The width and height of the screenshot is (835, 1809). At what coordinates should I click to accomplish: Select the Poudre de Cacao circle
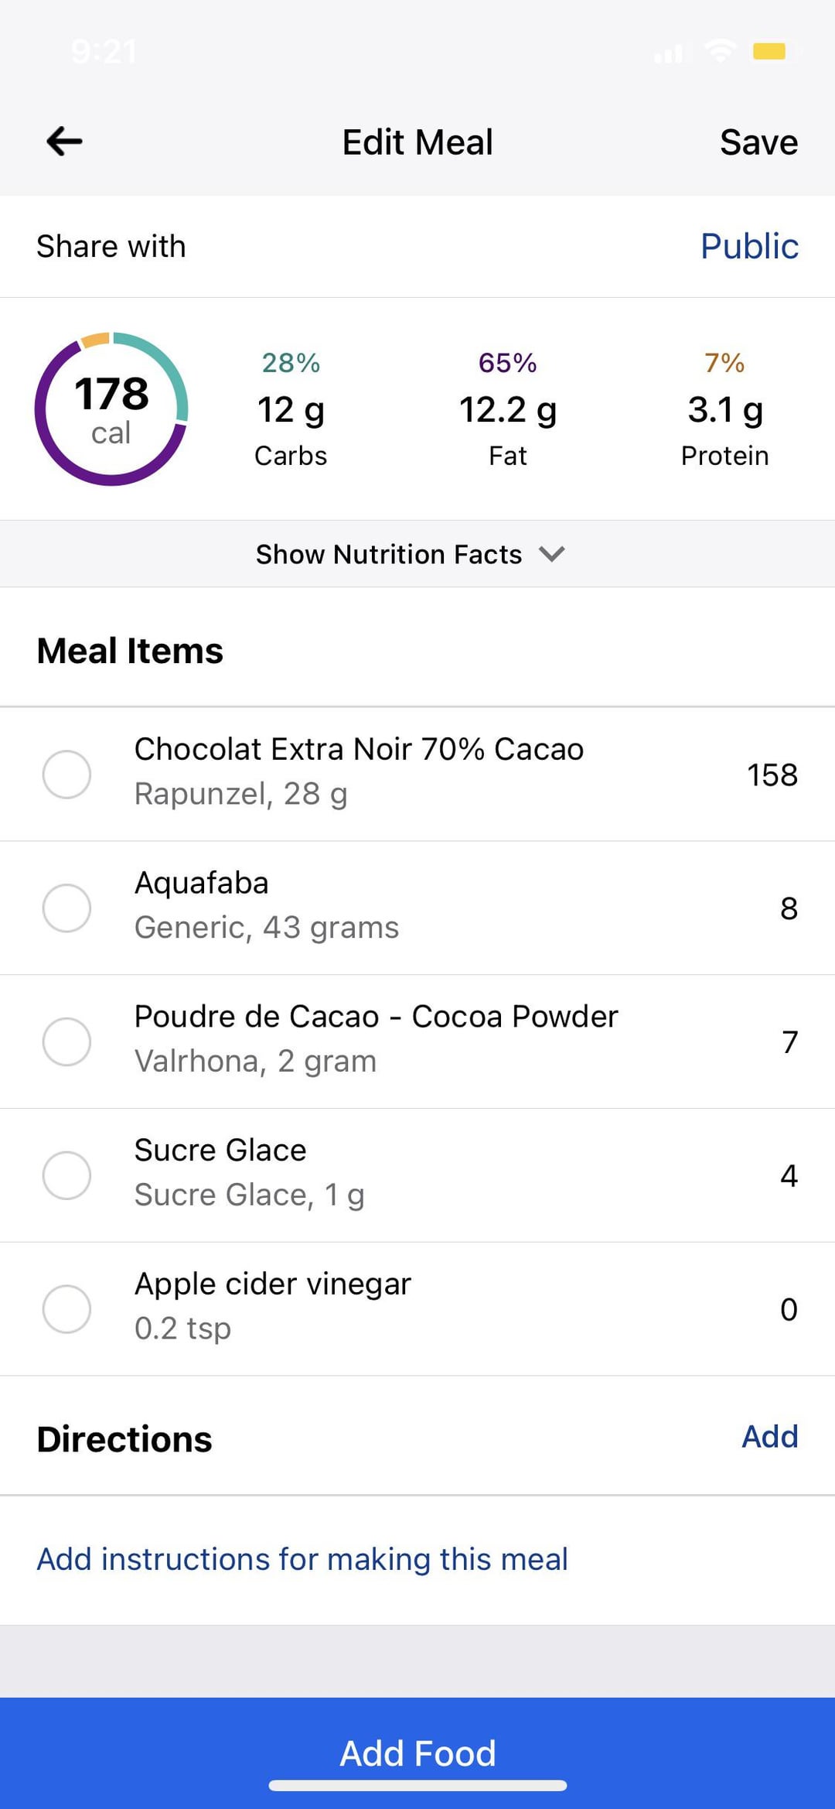(x=66, y=1041)
